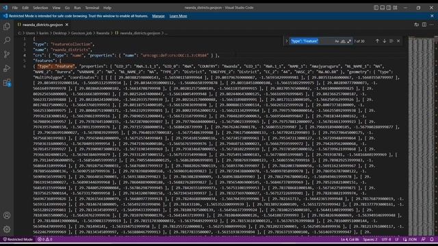438x246 pixels.
Task: Open the Go menu
Action: pyautogui.click(x=67, y=8)
